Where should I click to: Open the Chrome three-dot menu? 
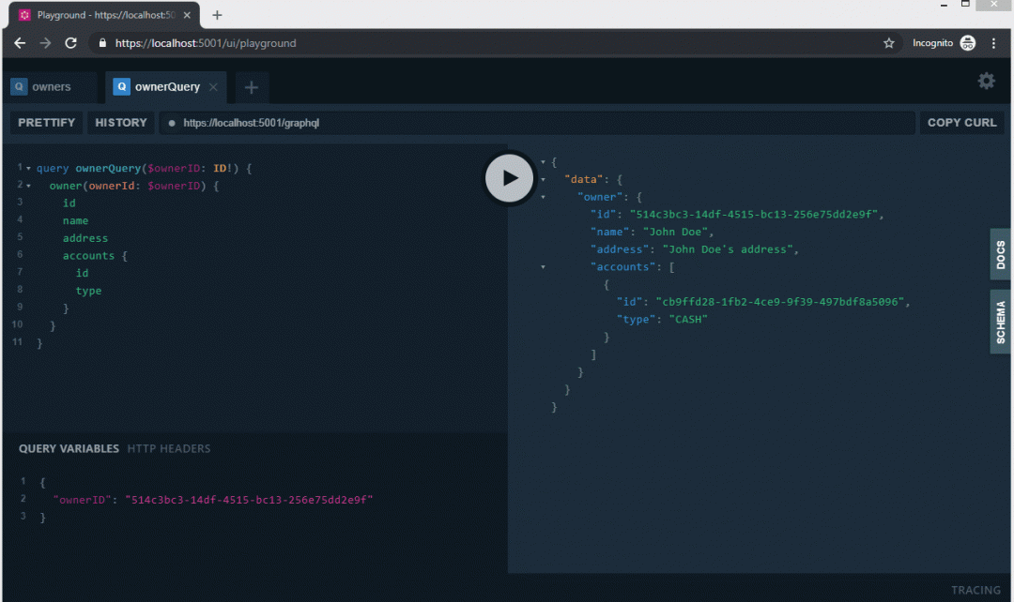tap(993, 43)
